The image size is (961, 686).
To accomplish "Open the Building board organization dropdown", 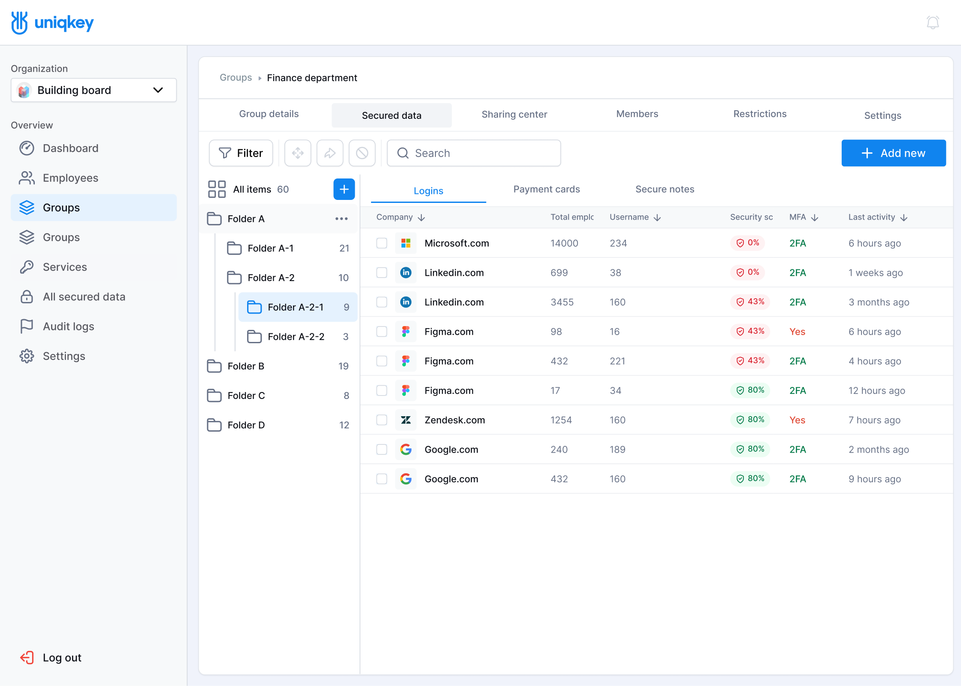I will pyautogui.click(x=94, y=90).
